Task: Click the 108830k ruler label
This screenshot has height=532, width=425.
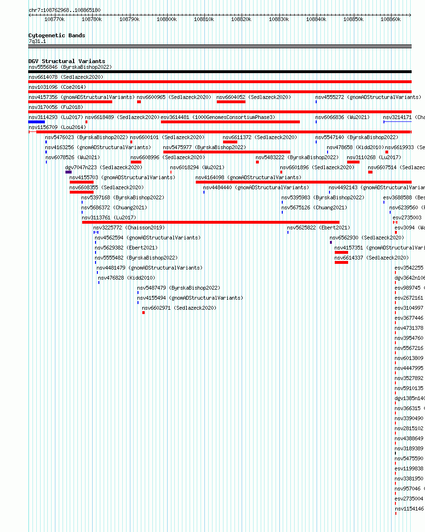Action: point(279,19)
